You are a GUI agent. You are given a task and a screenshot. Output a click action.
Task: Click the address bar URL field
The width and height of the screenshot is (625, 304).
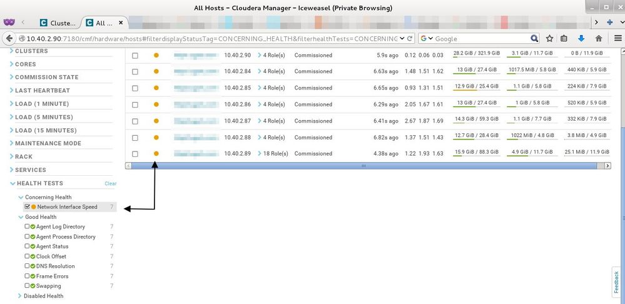[211, 39]
